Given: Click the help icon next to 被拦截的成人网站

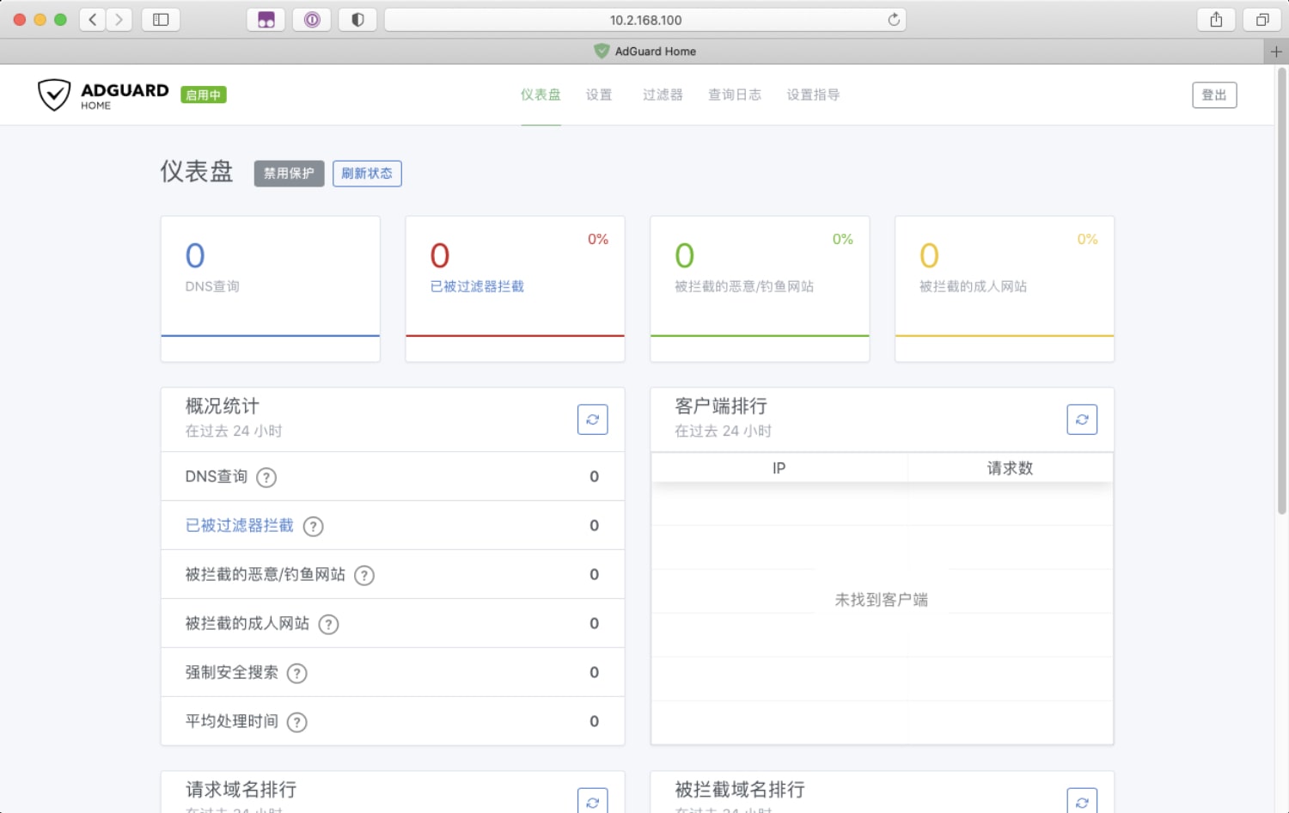Looking at the screenshot, I should [x=327, y=624].
